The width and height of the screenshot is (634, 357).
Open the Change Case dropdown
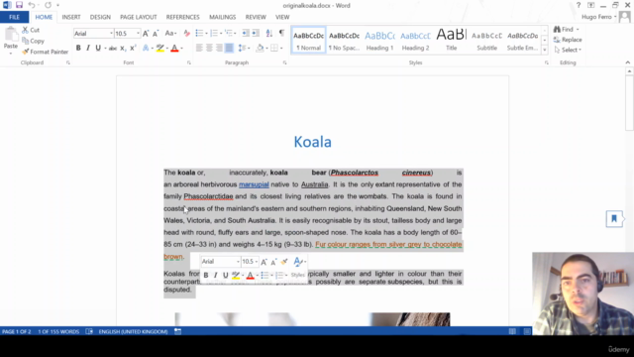(x=171, y=34)
